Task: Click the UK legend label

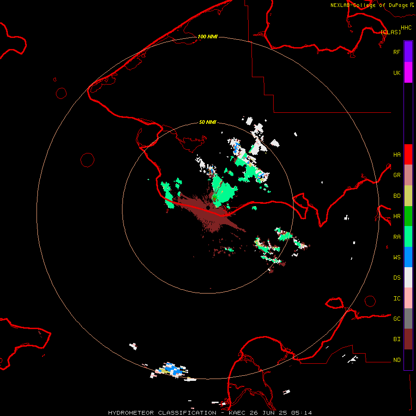Action: point(397,73)
